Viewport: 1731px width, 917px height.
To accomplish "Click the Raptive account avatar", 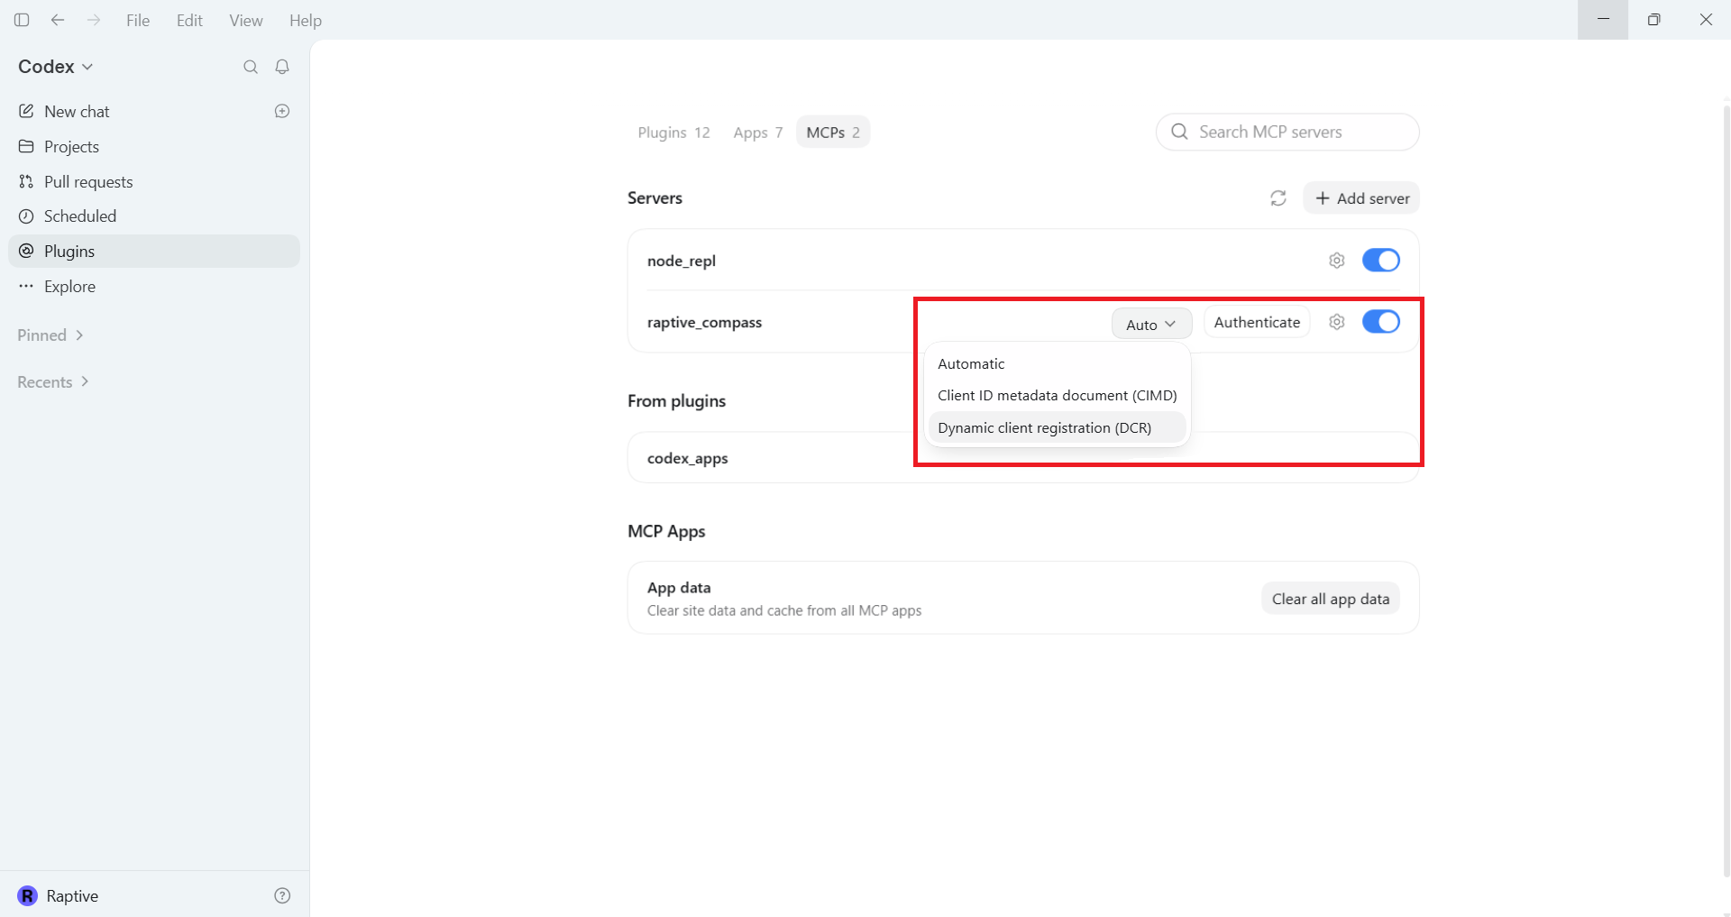I will 28,895.
